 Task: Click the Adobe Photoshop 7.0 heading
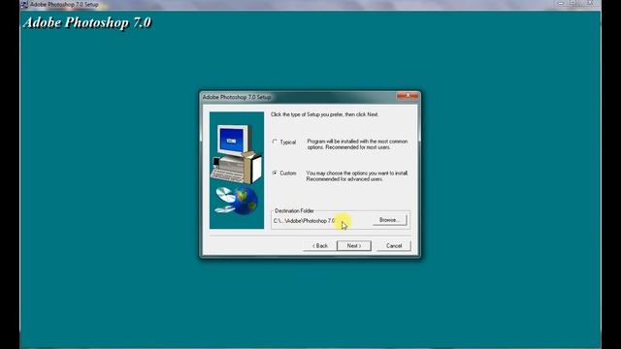coord(87,22)
